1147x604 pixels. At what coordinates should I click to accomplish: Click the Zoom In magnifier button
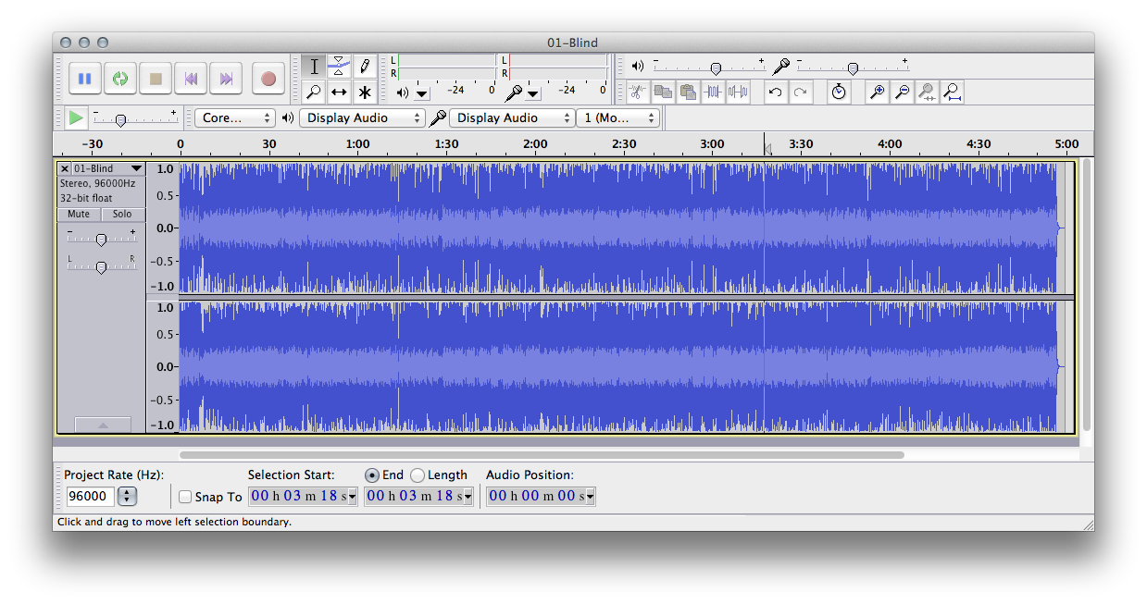point(876,92)
